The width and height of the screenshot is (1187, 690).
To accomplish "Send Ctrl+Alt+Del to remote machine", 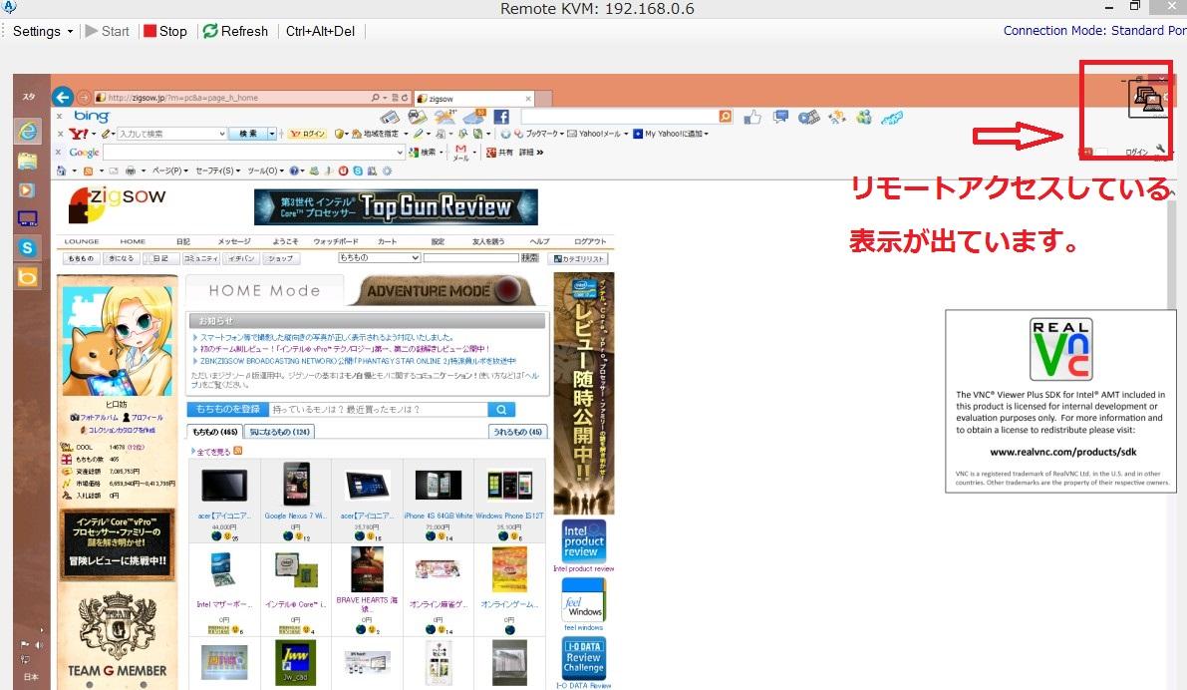I will (x=320, y=31).
